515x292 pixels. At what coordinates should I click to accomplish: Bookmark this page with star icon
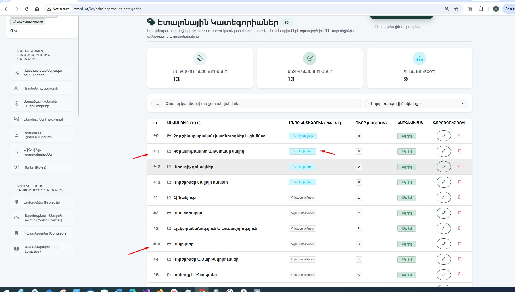point(456,9)
